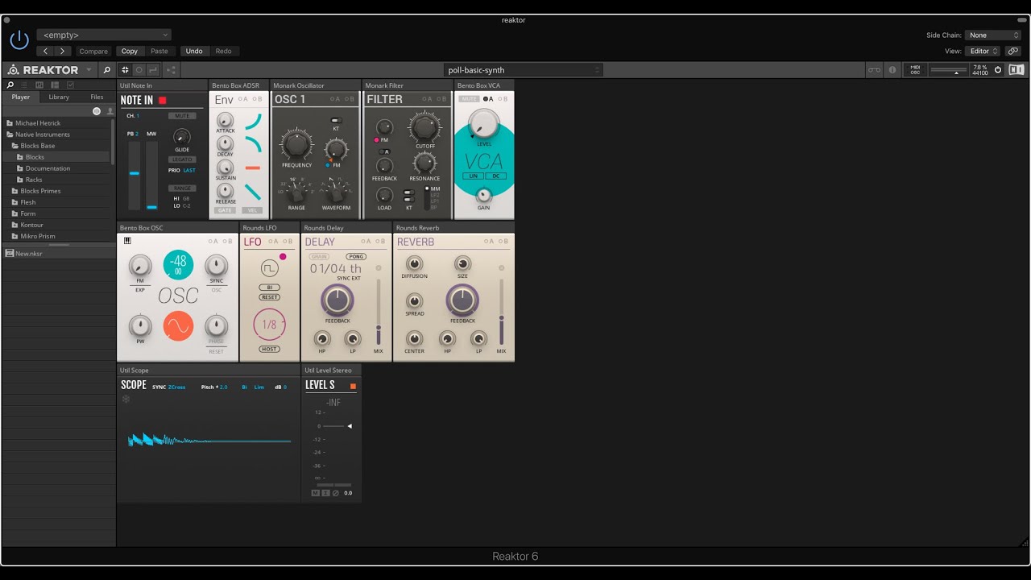Open the Reaktor main menu arrow
Screen dimensions: 1031x580
(89, 70)
